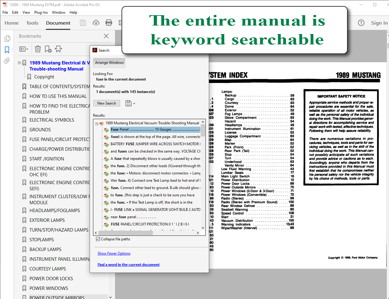Select 'near fuse panel' search result

click(x=133, y=217)
